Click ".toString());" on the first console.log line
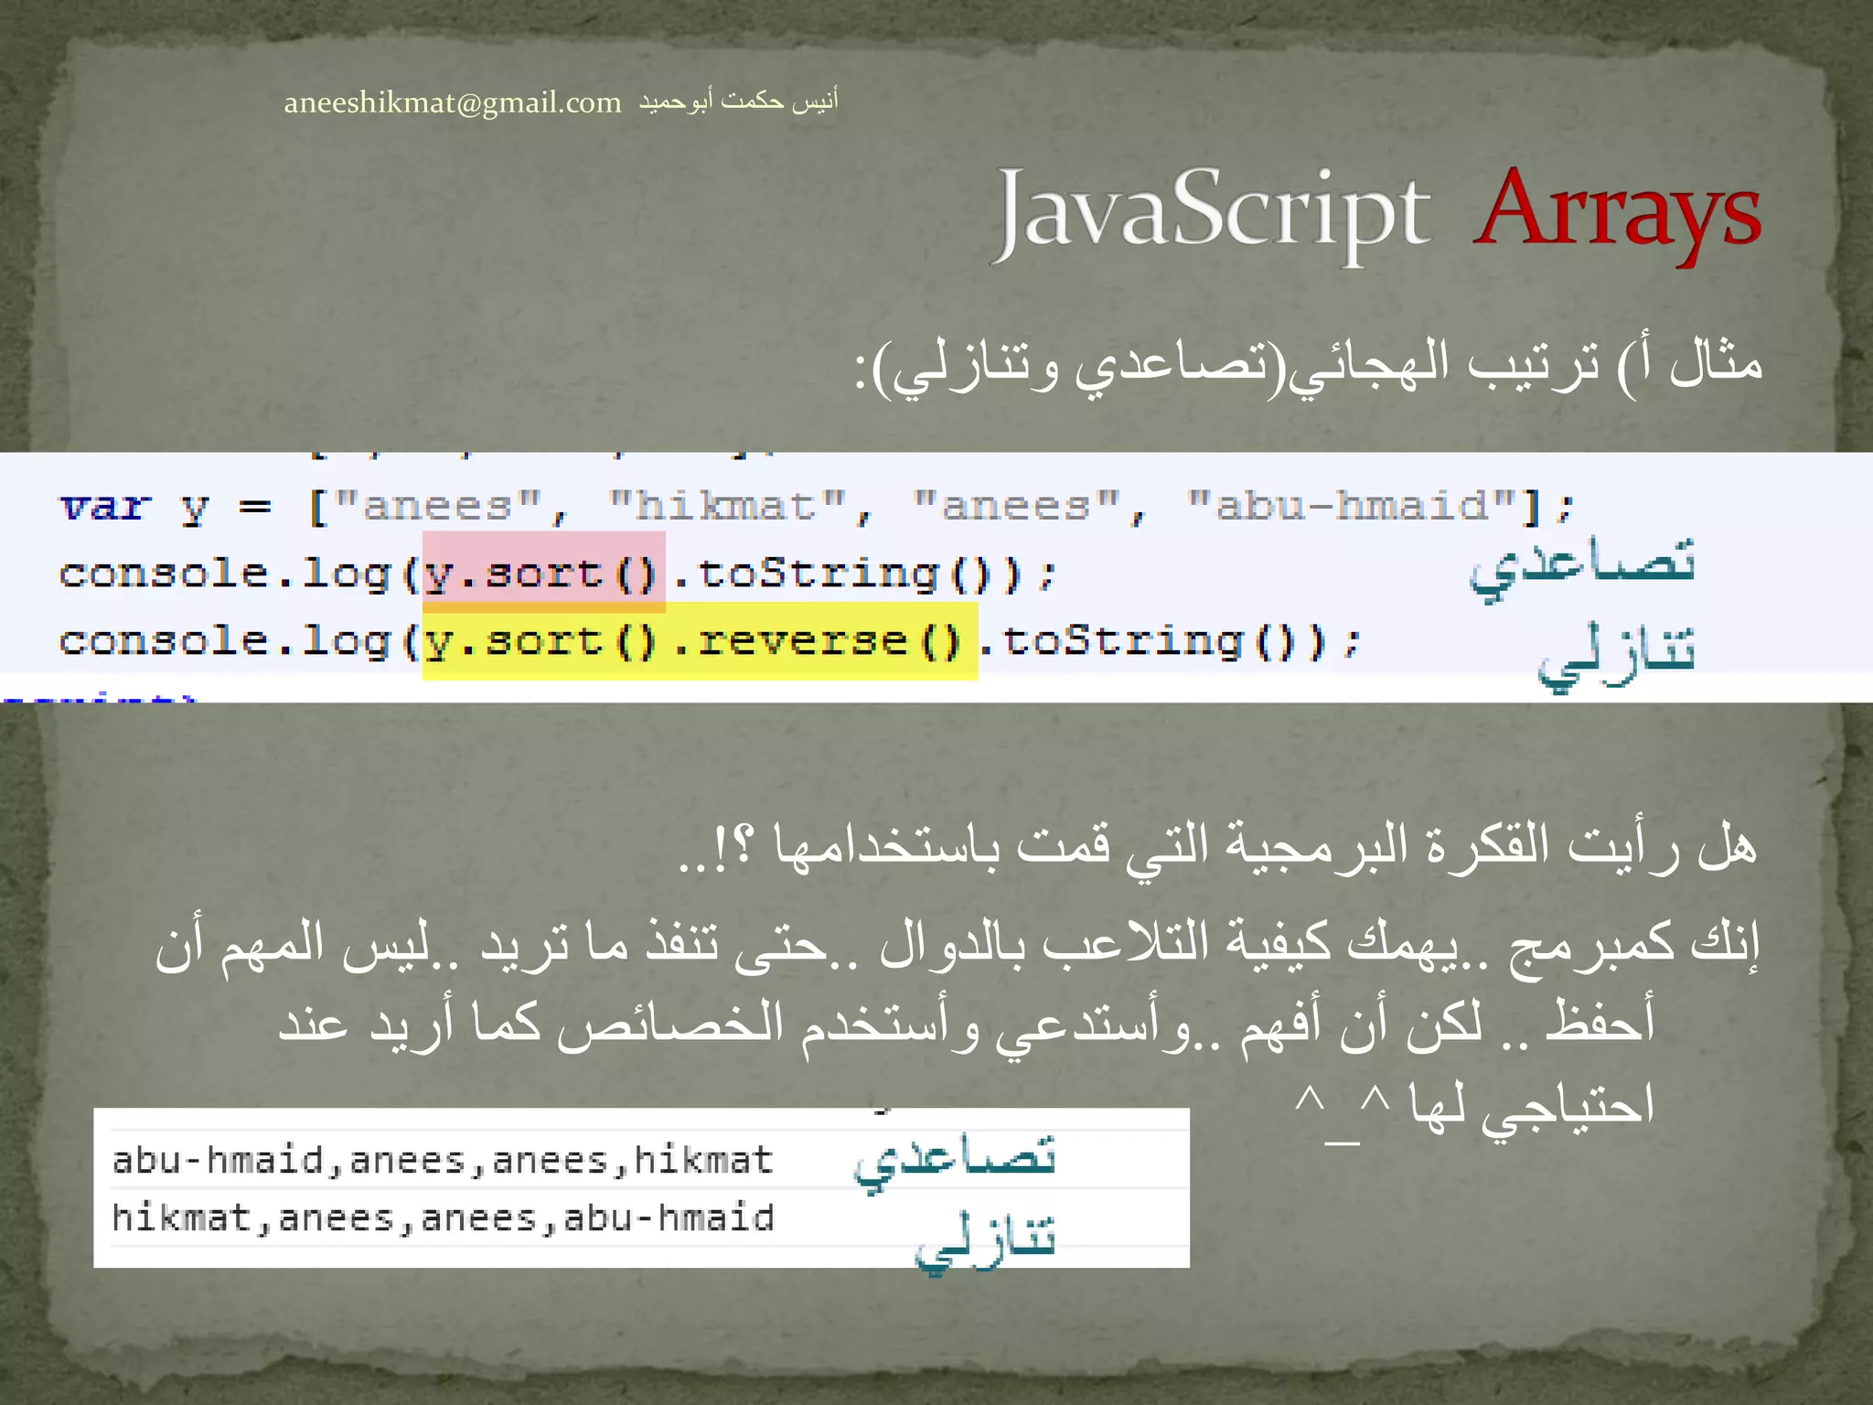 point(865,575)
